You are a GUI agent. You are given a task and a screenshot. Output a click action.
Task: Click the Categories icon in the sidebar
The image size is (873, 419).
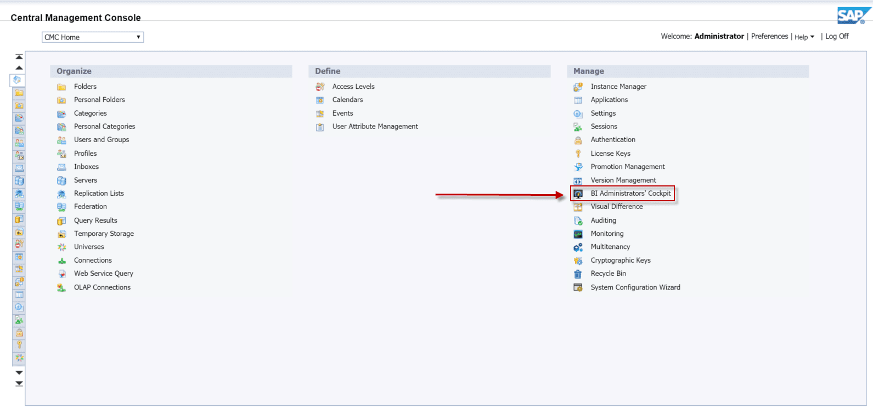click(x=19, y=118)
